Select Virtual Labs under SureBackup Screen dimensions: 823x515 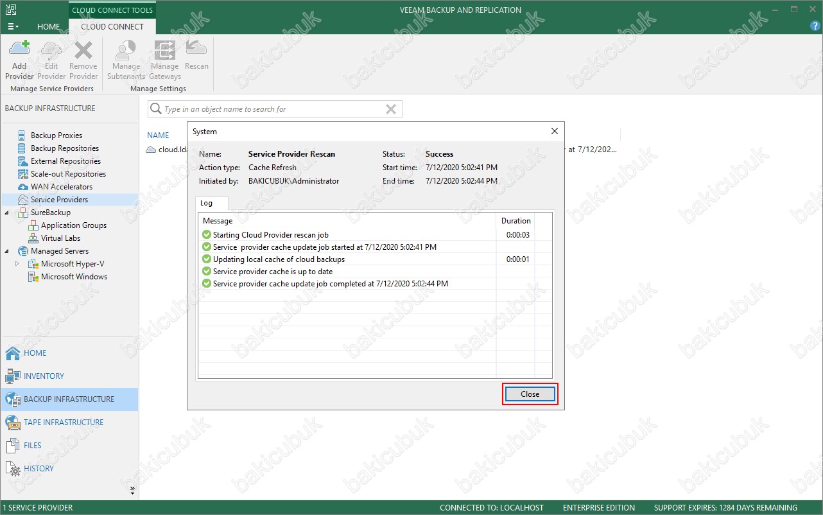click(60, 238)
